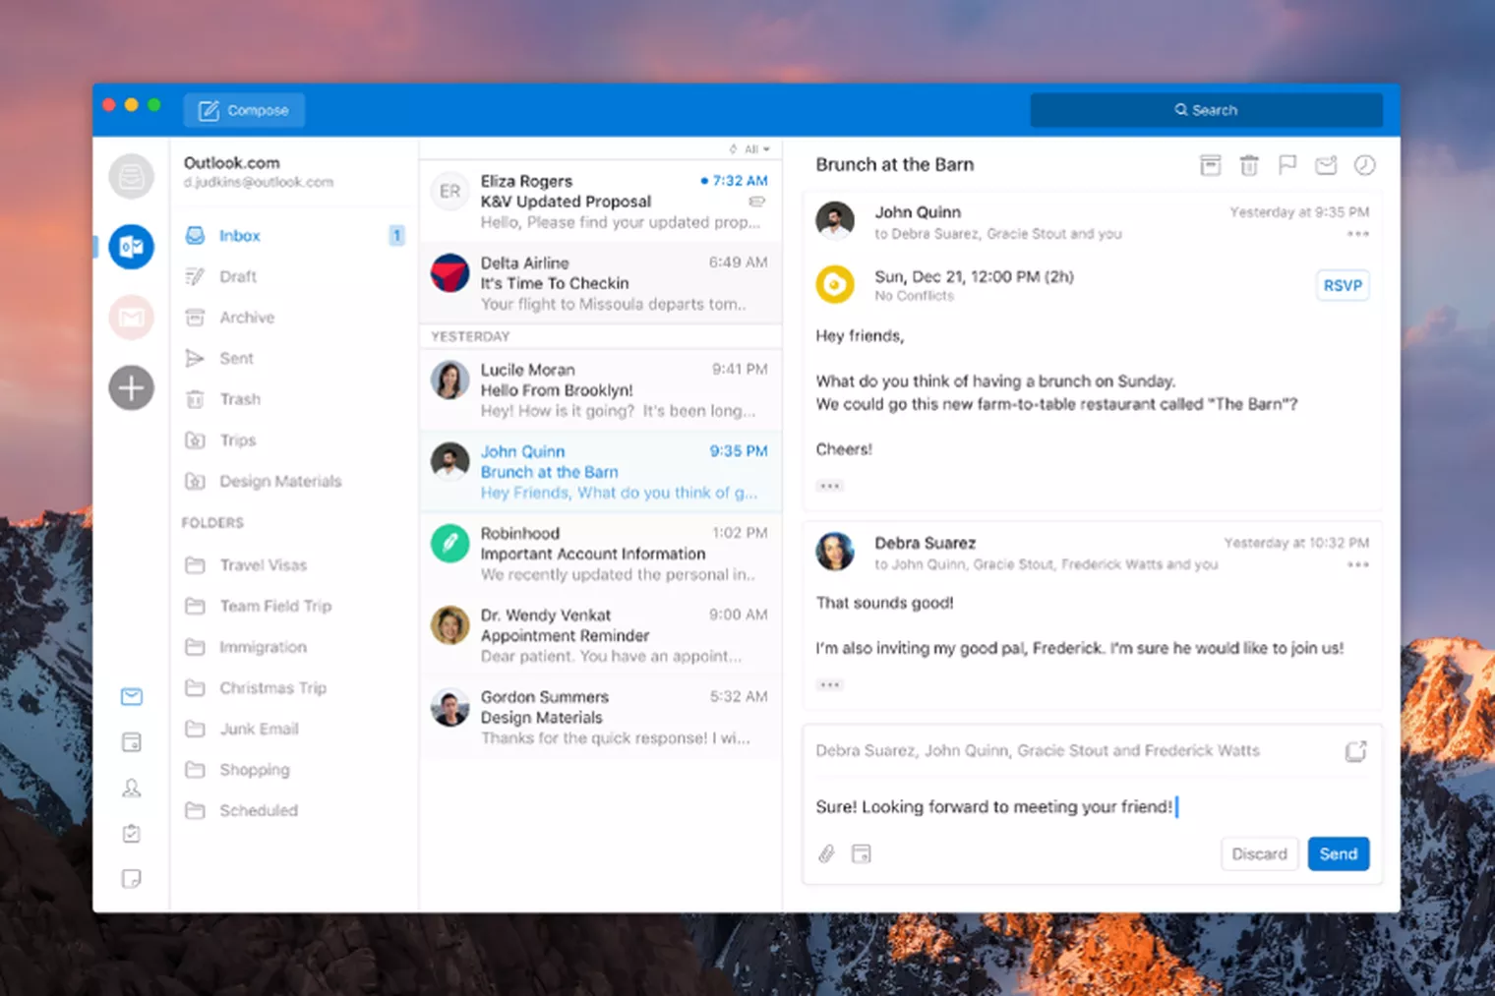
Task: Show more options for Debra Suarez's reply
Action: pyautogui.click(x=1358, y=564)
